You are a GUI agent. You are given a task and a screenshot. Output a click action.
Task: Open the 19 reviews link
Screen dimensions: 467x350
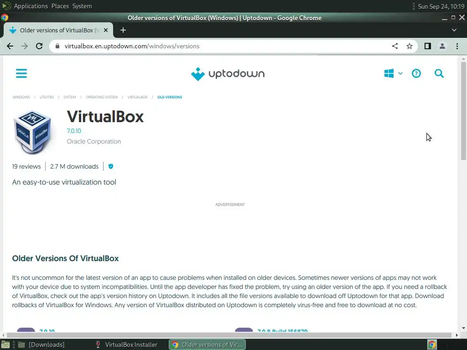coord(26,166)
